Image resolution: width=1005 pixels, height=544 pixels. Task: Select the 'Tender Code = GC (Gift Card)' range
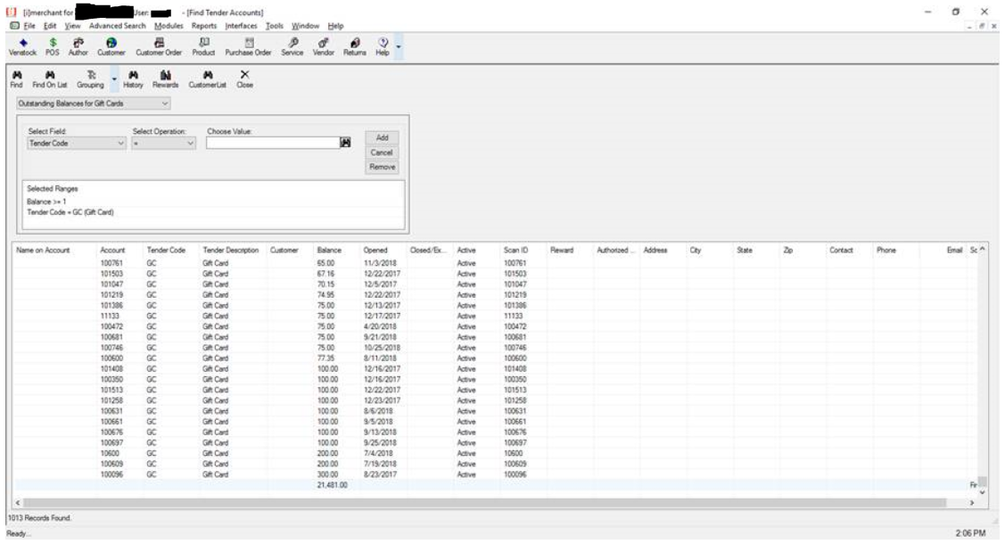[x=70, y=212]
